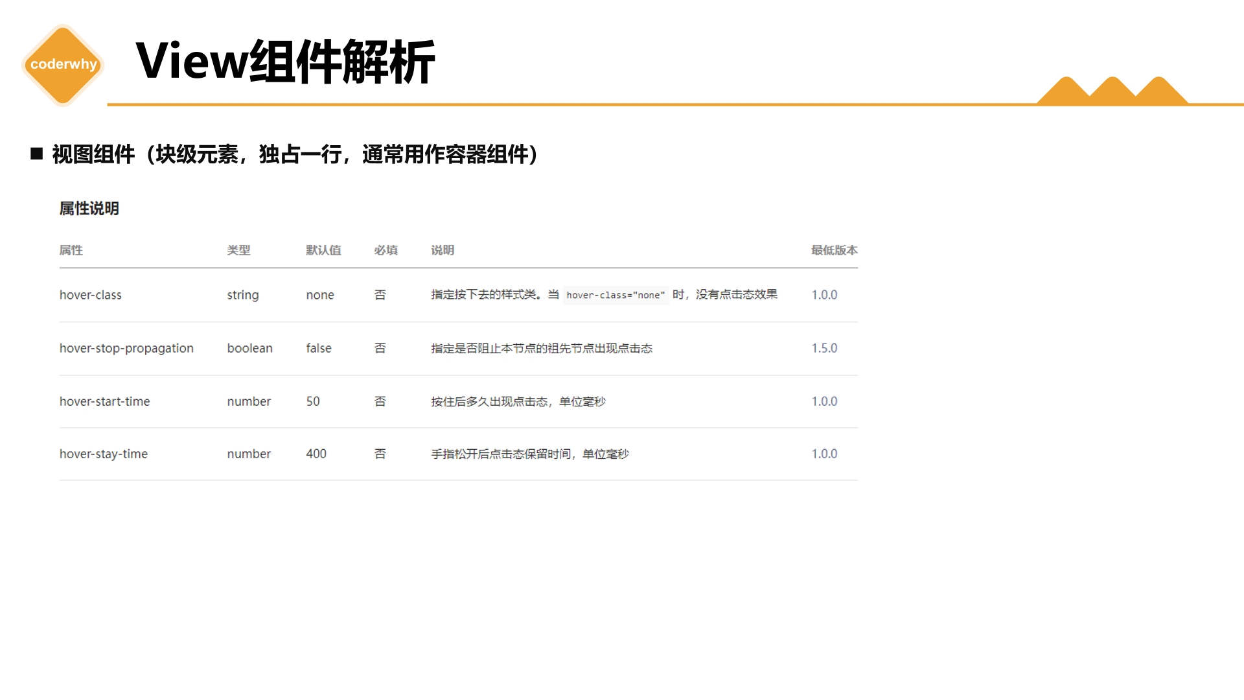Click the black square bullet marker
The image size is (1244, 700).
coord(37,154)
